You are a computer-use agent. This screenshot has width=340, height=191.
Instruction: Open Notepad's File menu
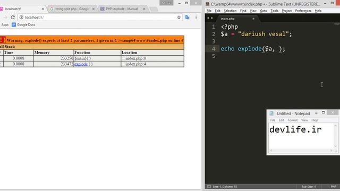click(x=273, y=120)
